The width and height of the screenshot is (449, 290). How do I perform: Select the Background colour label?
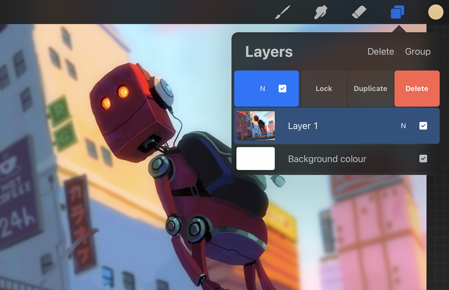[x=327, y=159]
